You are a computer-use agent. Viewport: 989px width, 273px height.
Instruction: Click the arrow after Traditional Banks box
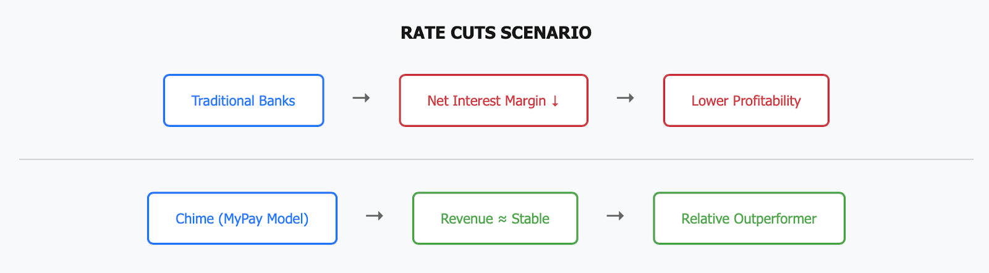(x=361, y=98)
